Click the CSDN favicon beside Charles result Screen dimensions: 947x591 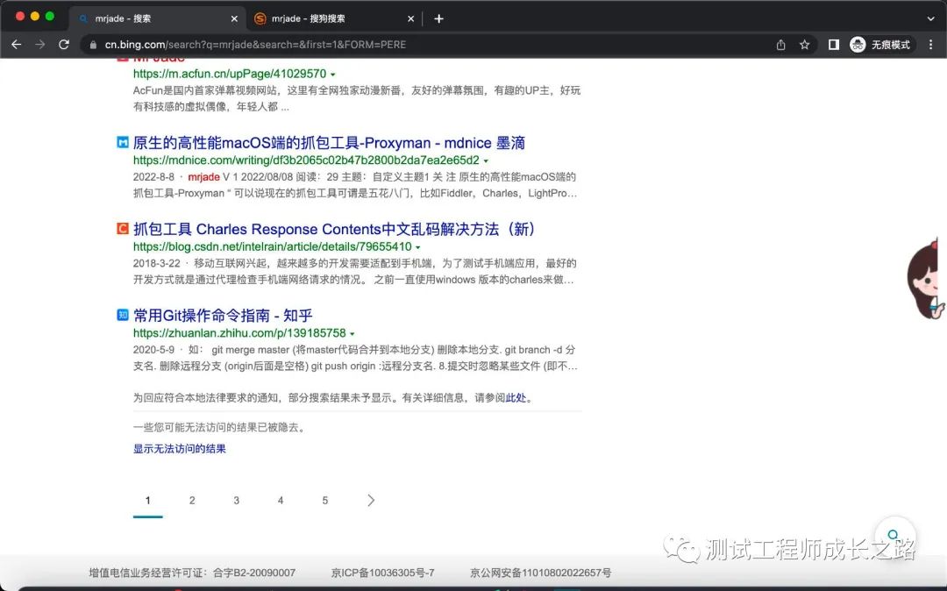pos(123,229)
